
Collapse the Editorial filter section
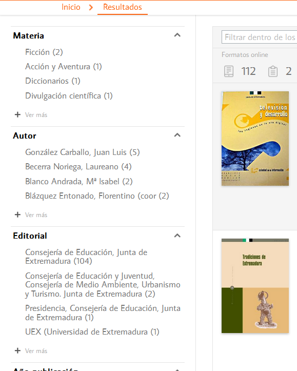pos(177,236)
